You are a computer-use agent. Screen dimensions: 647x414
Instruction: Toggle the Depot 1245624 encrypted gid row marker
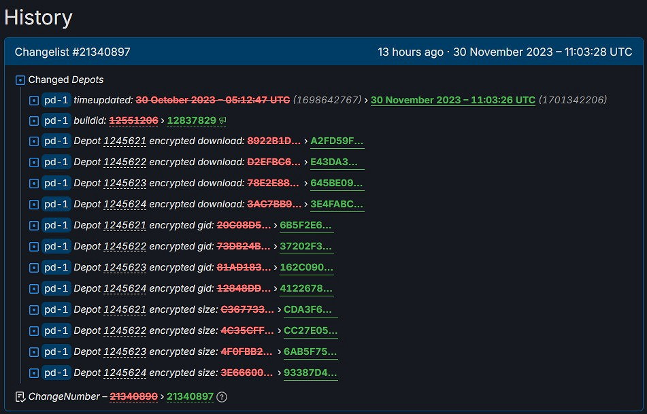(x=33, y=288)
